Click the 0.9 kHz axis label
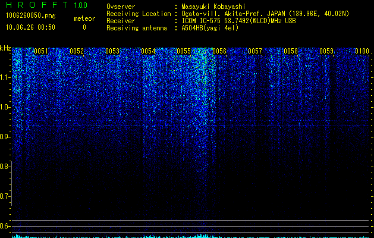 coord(4,137)
